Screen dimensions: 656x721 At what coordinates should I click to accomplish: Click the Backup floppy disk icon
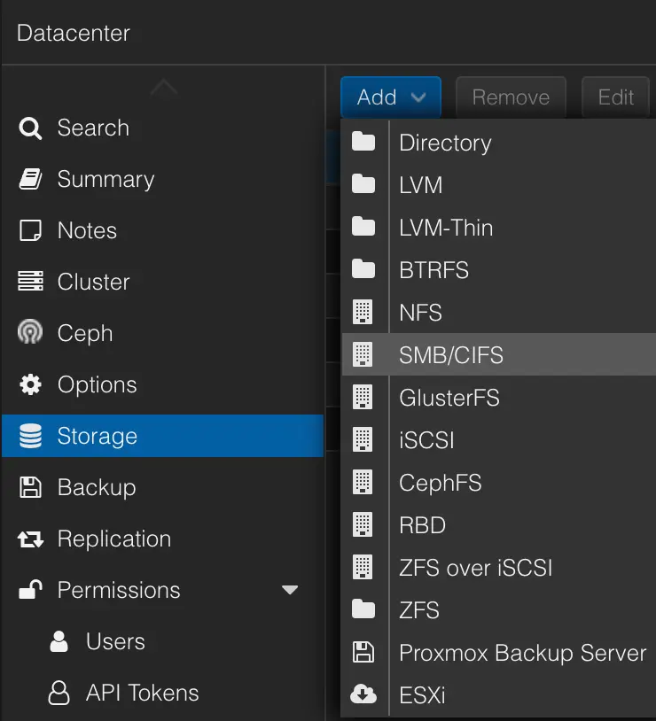(29, 487)
